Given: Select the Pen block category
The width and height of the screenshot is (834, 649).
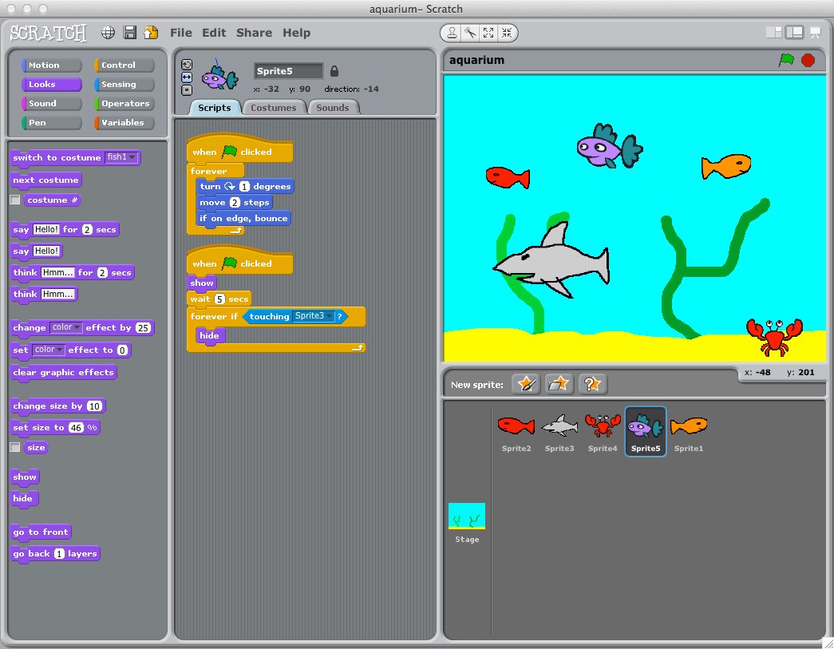Looking at the screenshot, I should click(51, 122).
